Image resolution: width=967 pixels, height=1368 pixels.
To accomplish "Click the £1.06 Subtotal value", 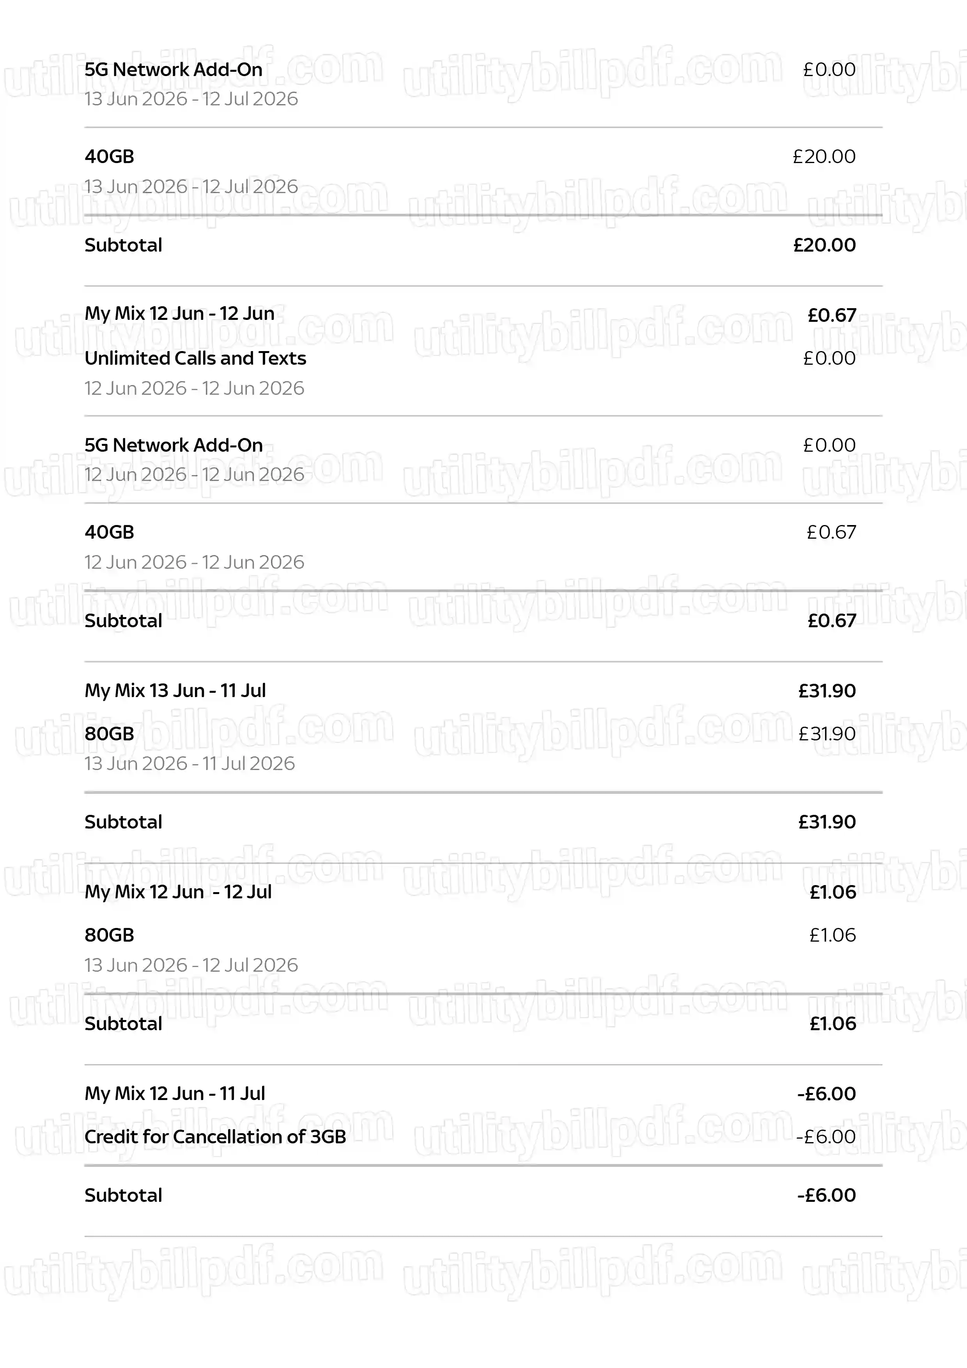I will click(832, 1024).
